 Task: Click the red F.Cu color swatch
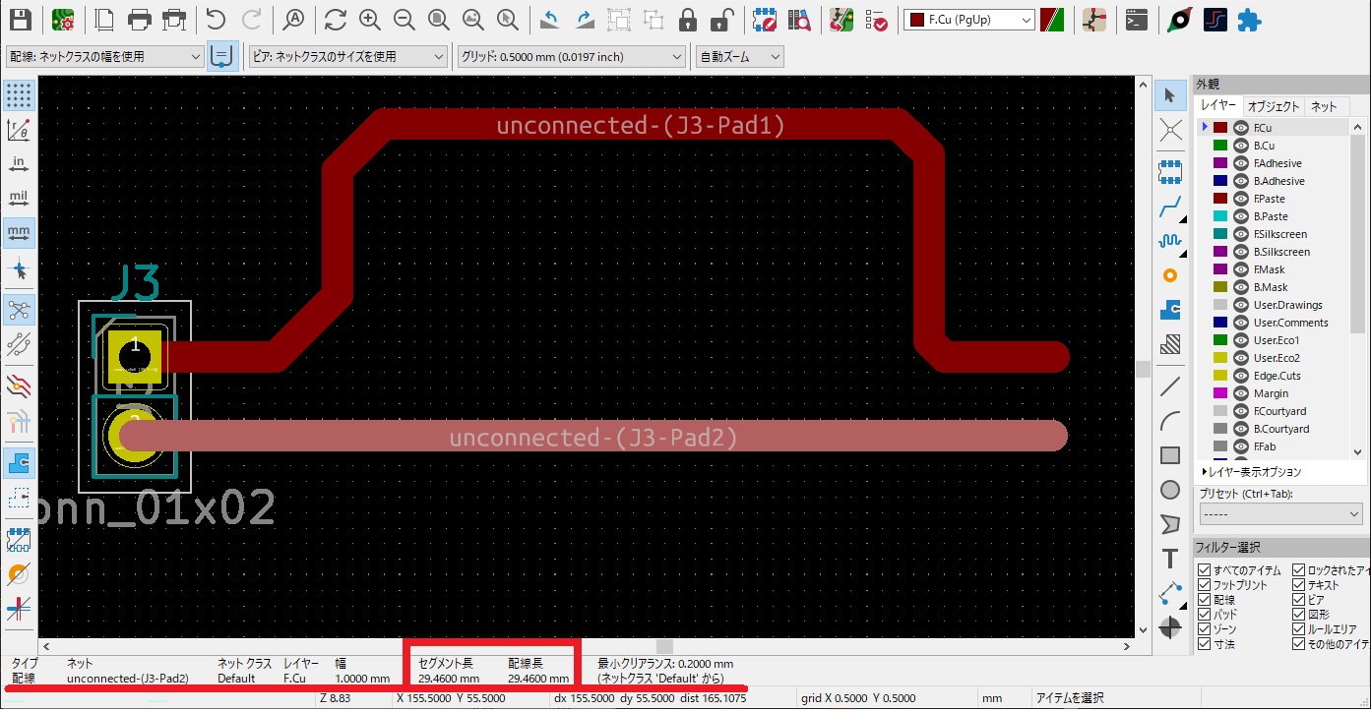(1221, 127)
